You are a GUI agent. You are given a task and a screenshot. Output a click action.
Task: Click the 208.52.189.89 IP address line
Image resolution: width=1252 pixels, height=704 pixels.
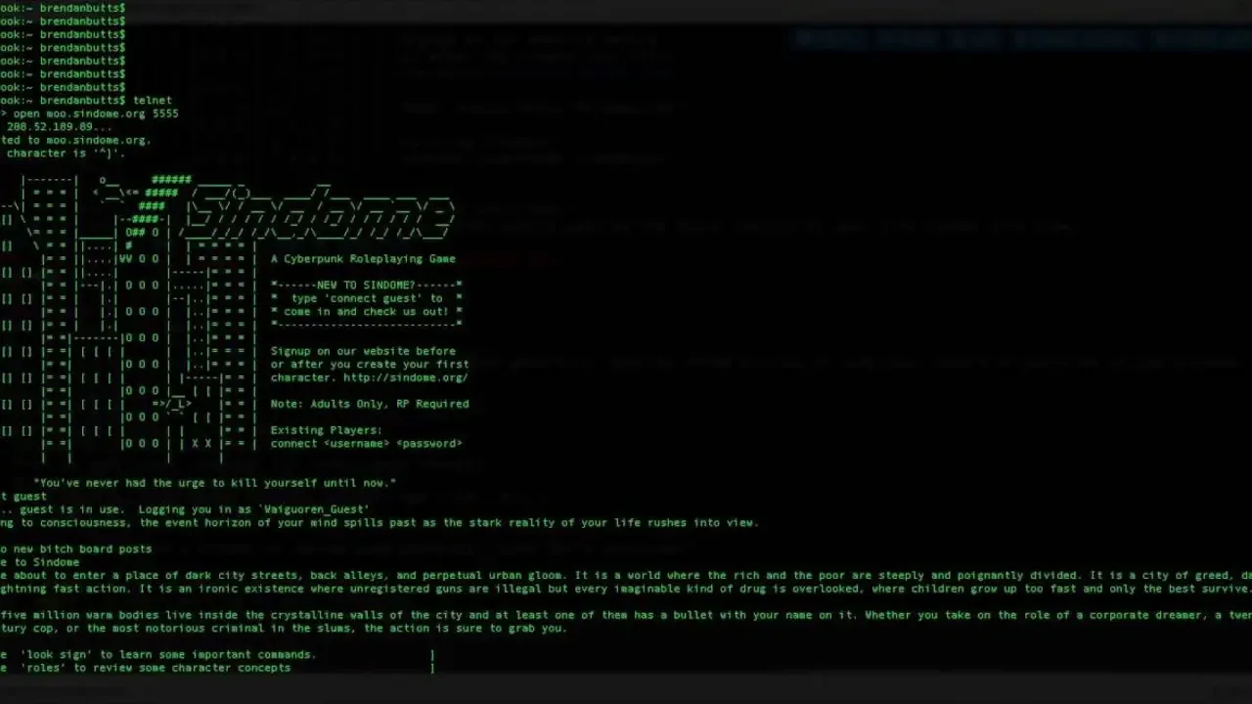(x=57, y=127)
